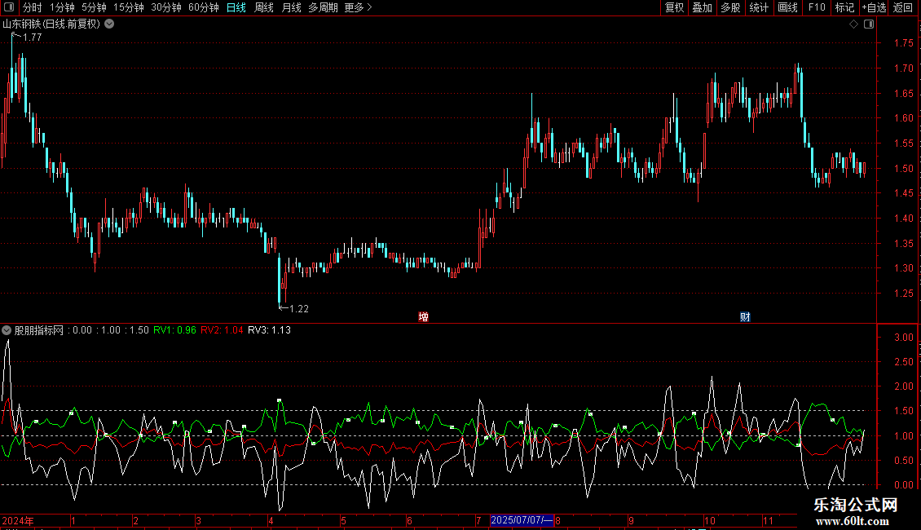Image resolution: width=921 pixels, height=530 pixels.
Task: Expand the 更多 periods menu
Action: pyautogui.click(x=359, y=7)
